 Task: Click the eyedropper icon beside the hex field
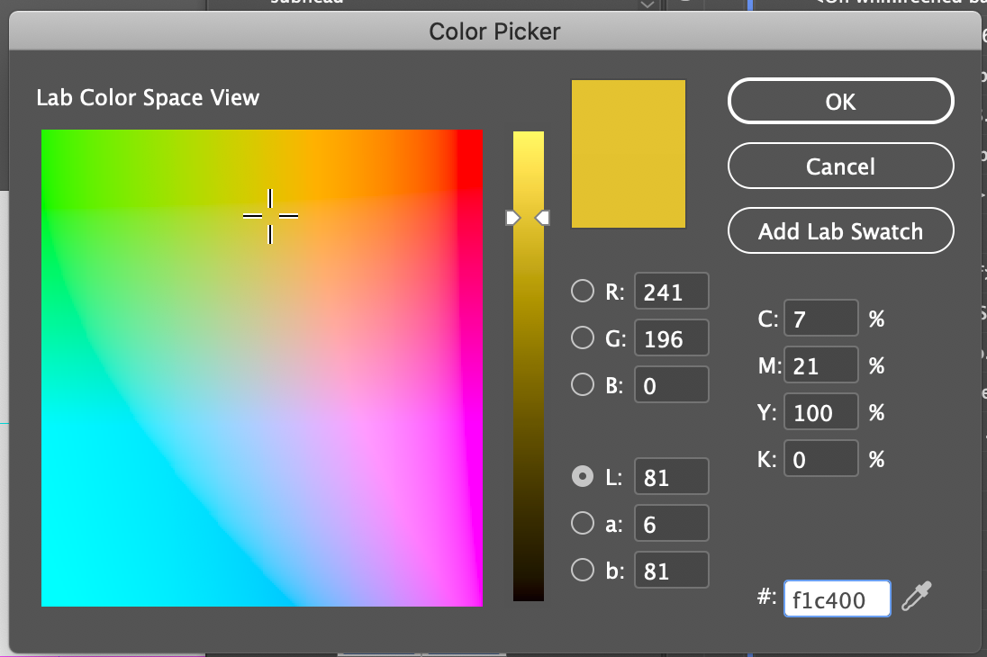click(x=916, y=597)
